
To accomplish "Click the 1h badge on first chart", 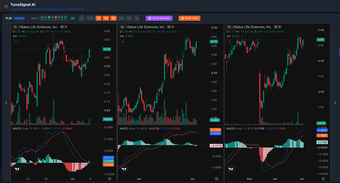I will [x=16, y=27].
